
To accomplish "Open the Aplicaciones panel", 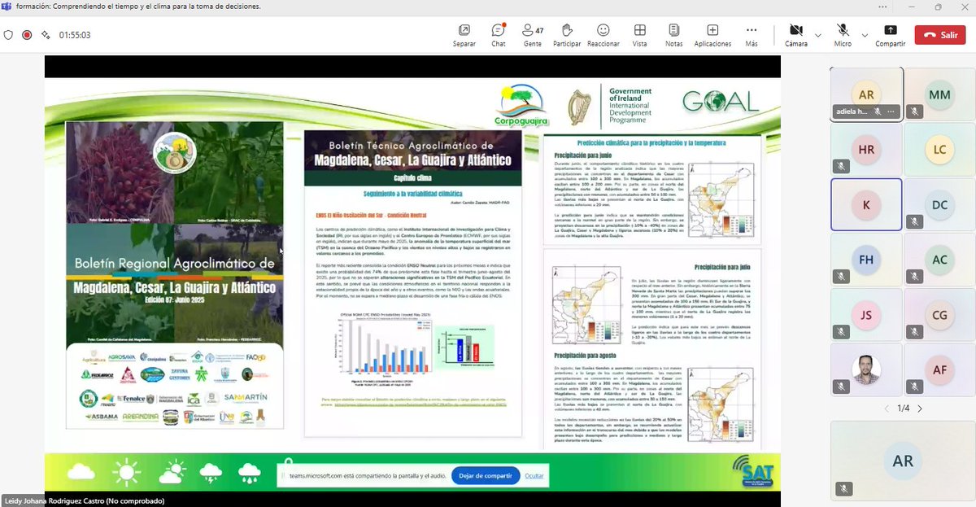I will coord(712,35).
